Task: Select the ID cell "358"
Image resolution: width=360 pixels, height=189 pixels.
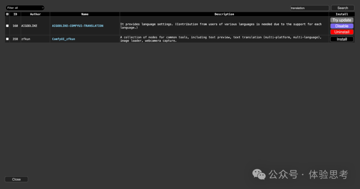Action: (x=15, y=39)
